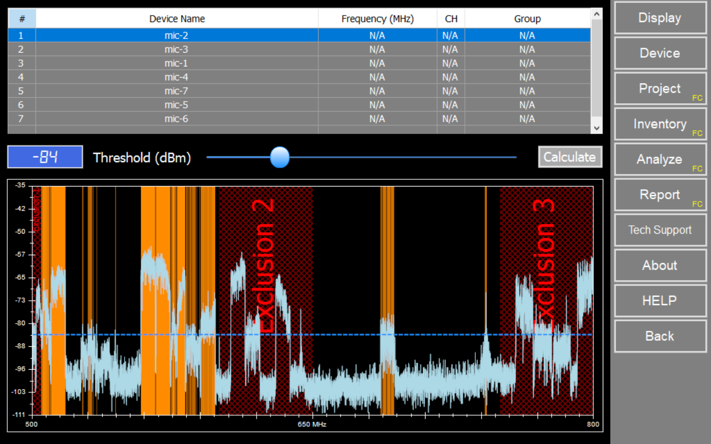
Task: Select the mic-5 device row
Action: (x=299, y=105)
